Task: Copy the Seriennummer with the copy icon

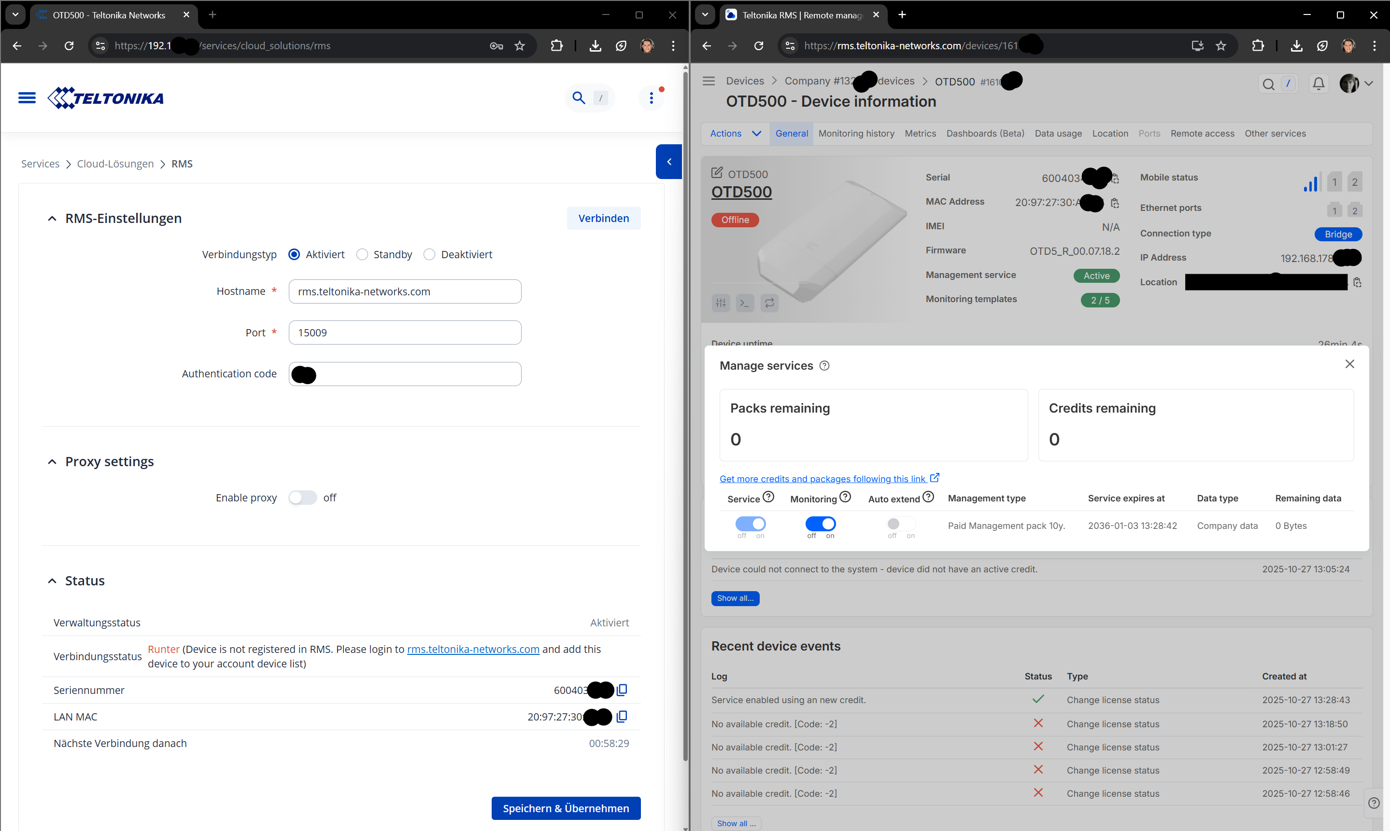Action: coord(622,690)
